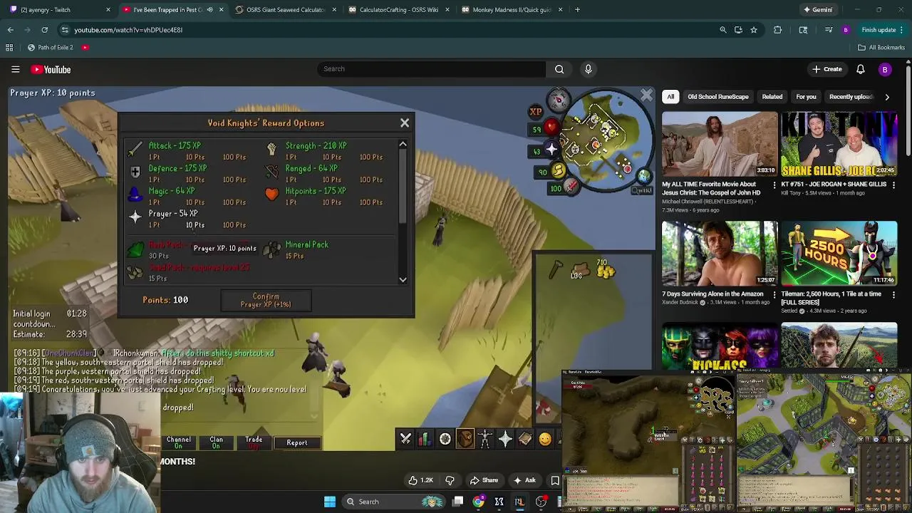Image resolution: width=912 pixels, height=513 pixels.
Task: Go to the YouTube home logo
Action: pos(51,69)
